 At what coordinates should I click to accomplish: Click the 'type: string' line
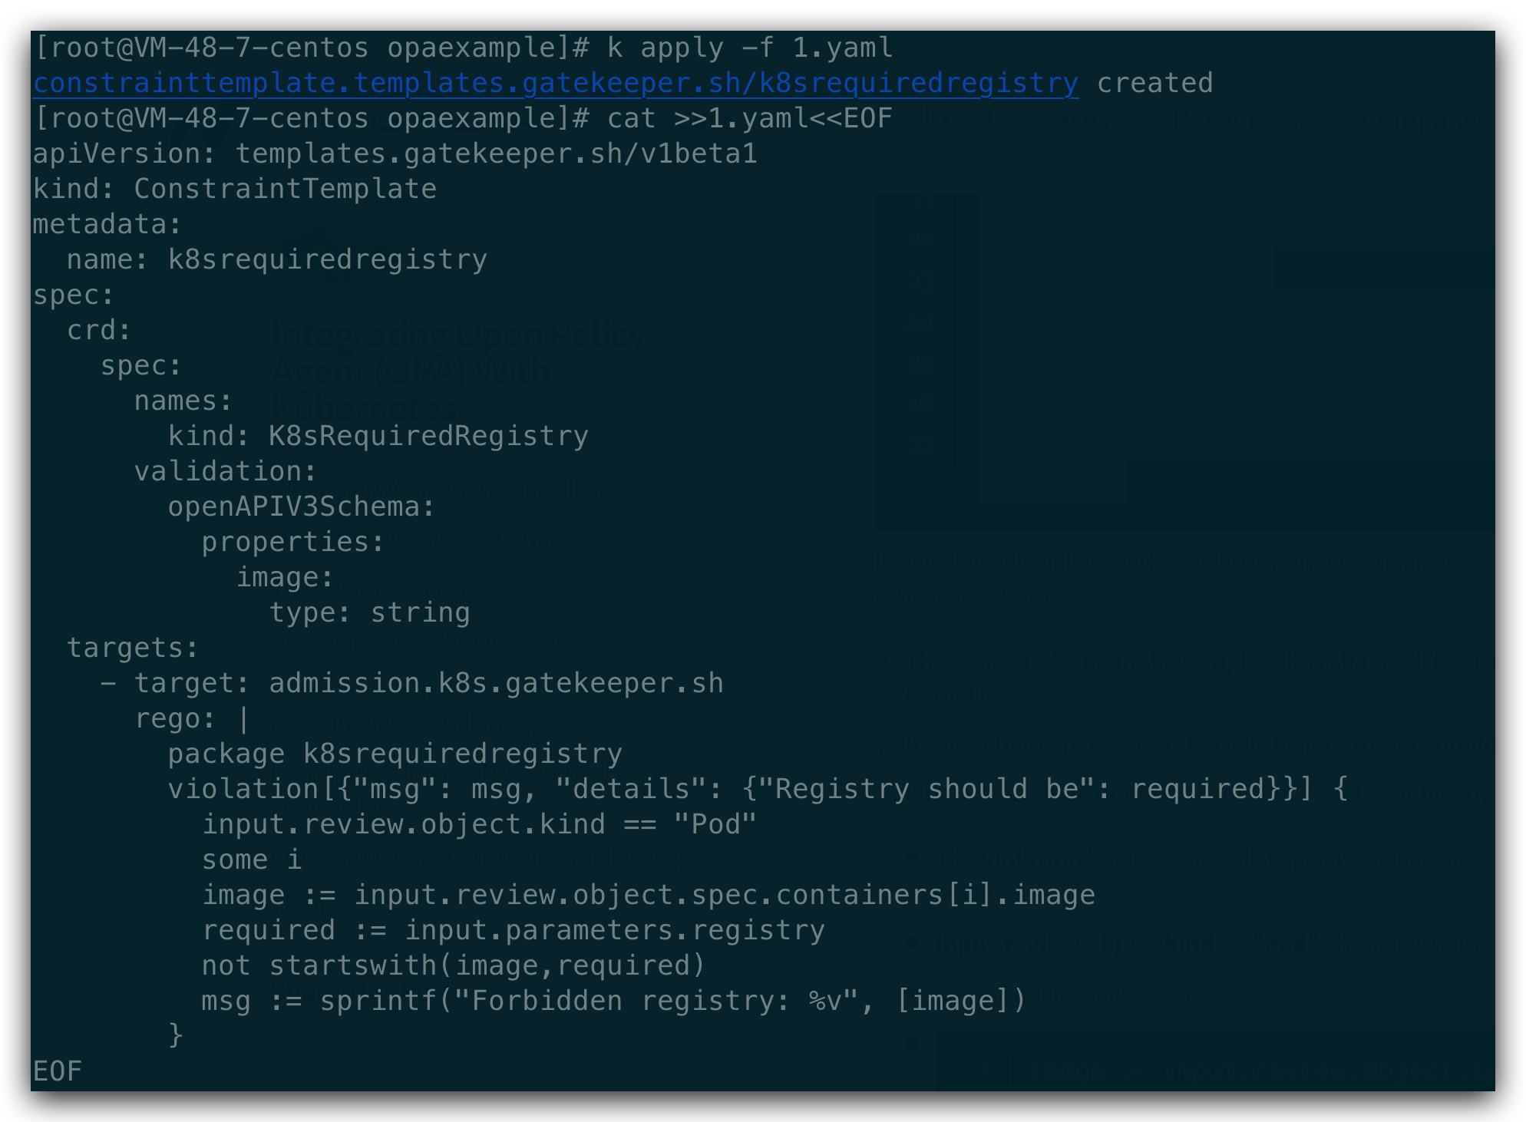(x=369, y=612)
